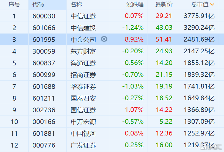The height and width of the screenshot is (152, 224).
Task: Click market cap 2147.25亿
Action: pos(199,51)
